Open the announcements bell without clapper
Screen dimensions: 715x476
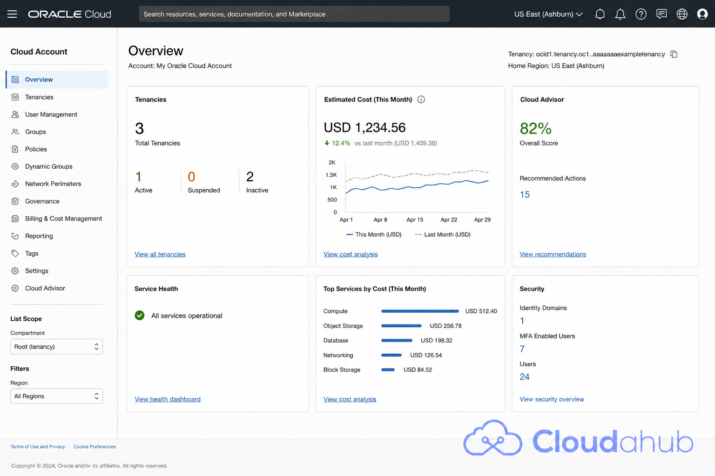coord(600,14)
